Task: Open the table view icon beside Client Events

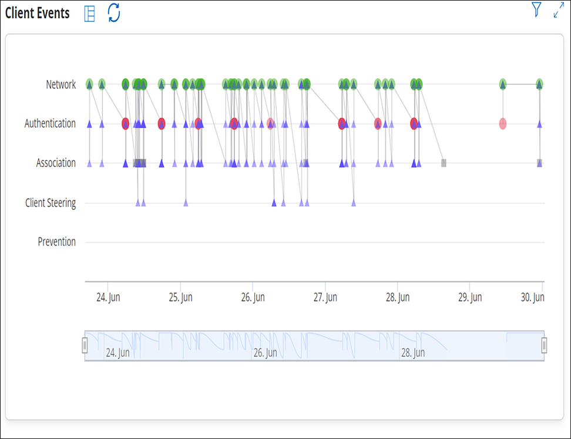Action: click(x=89, y=14)
